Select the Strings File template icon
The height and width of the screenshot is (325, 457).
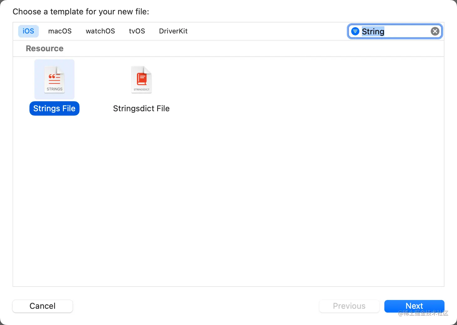pos(54,79)
